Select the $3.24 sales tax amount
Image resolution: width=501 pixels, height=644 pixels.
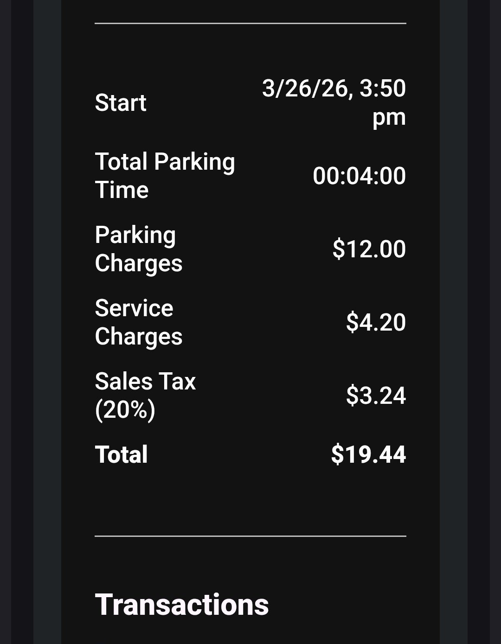[376, 395]
